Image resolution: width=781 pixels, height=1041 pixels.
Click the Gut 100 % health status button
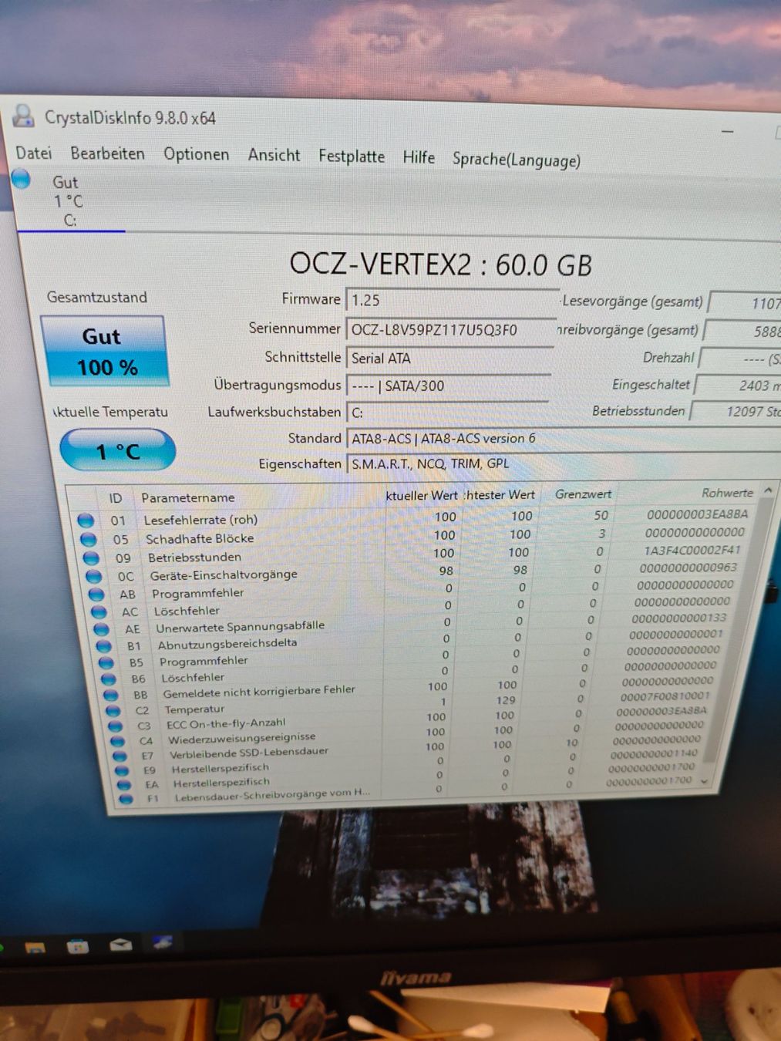coord(104,350)
